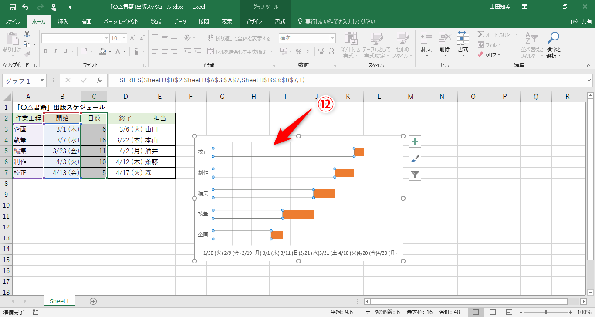The width and height of the screenshot is (595, 317).
Task: Open Find & Select (検索と選択)
Action: point(553,45)
